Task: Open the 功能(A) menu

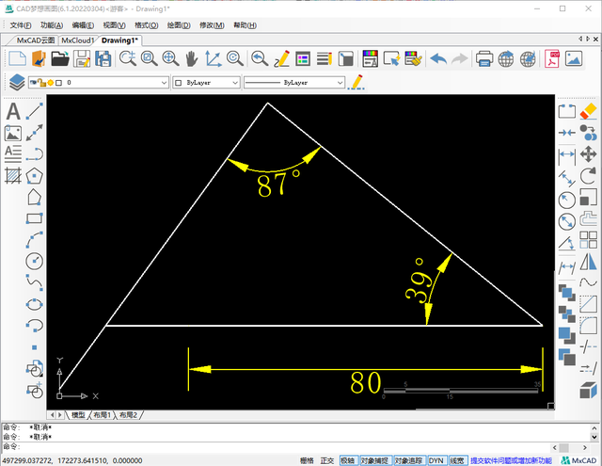Action: coord(52,25)
